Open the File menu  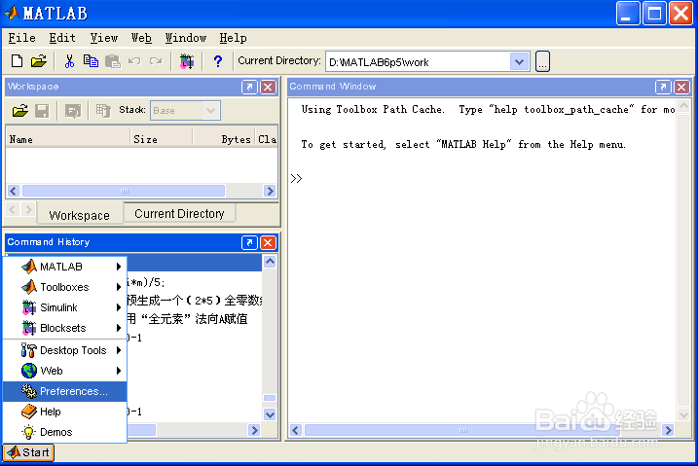[x=21, y=38]
